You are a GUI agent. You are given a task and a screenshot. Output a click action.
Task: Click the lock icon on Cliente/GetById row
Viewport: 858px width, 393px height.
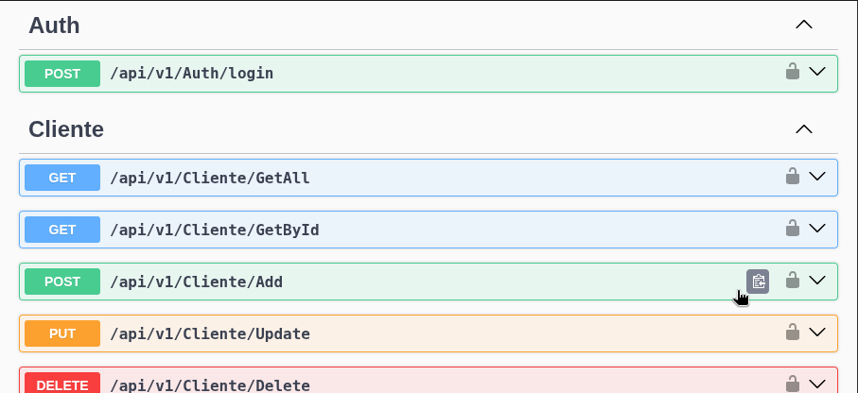click(x=793, y=228)
